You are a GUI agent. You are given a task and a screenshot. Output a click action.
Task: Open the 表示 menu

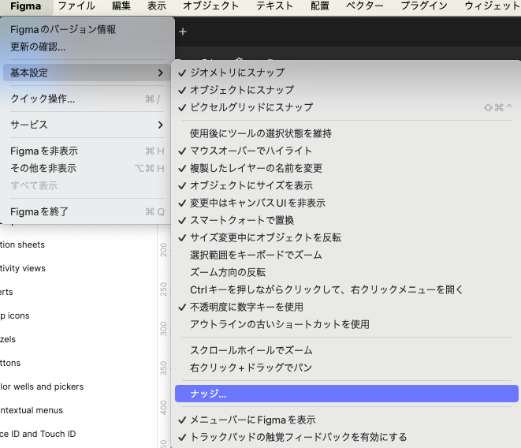157,6
